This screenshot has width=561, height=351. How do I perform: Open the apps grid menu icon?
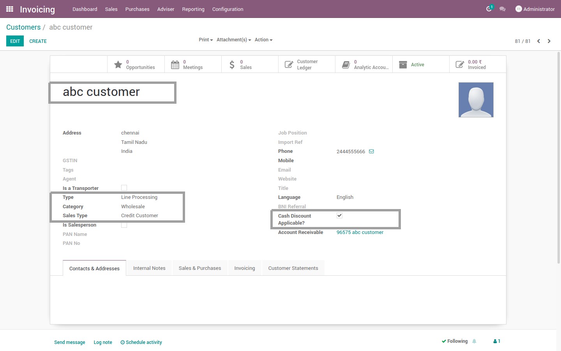pos(10,9)
